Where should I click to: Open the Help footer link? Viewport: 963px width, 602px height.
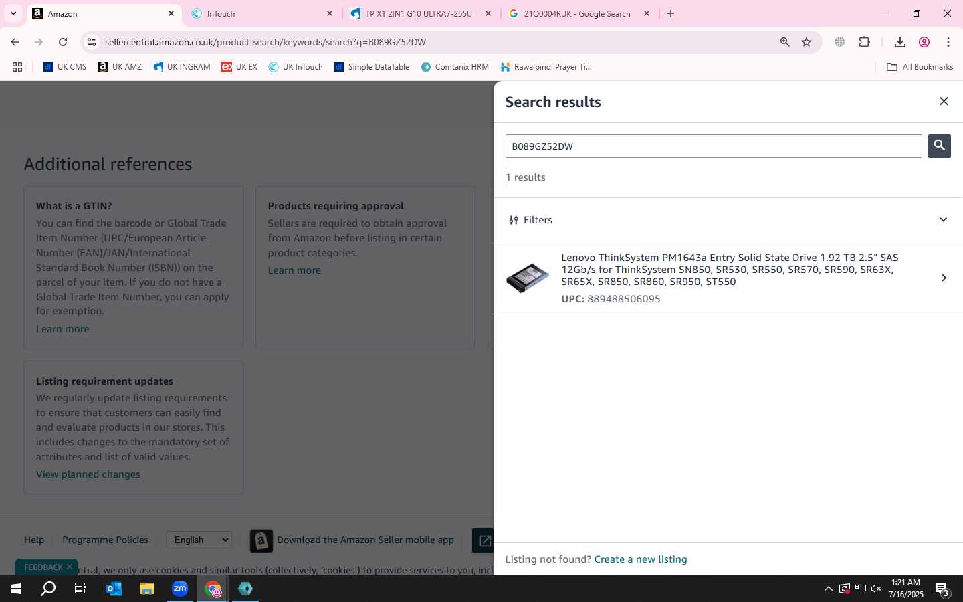(34, 540)
